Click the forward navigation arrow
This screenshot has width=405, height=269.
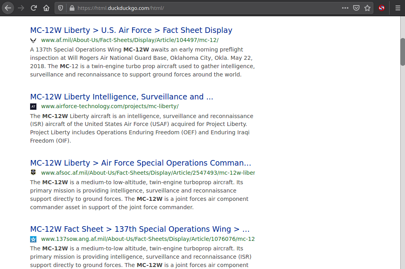point(21,8)
